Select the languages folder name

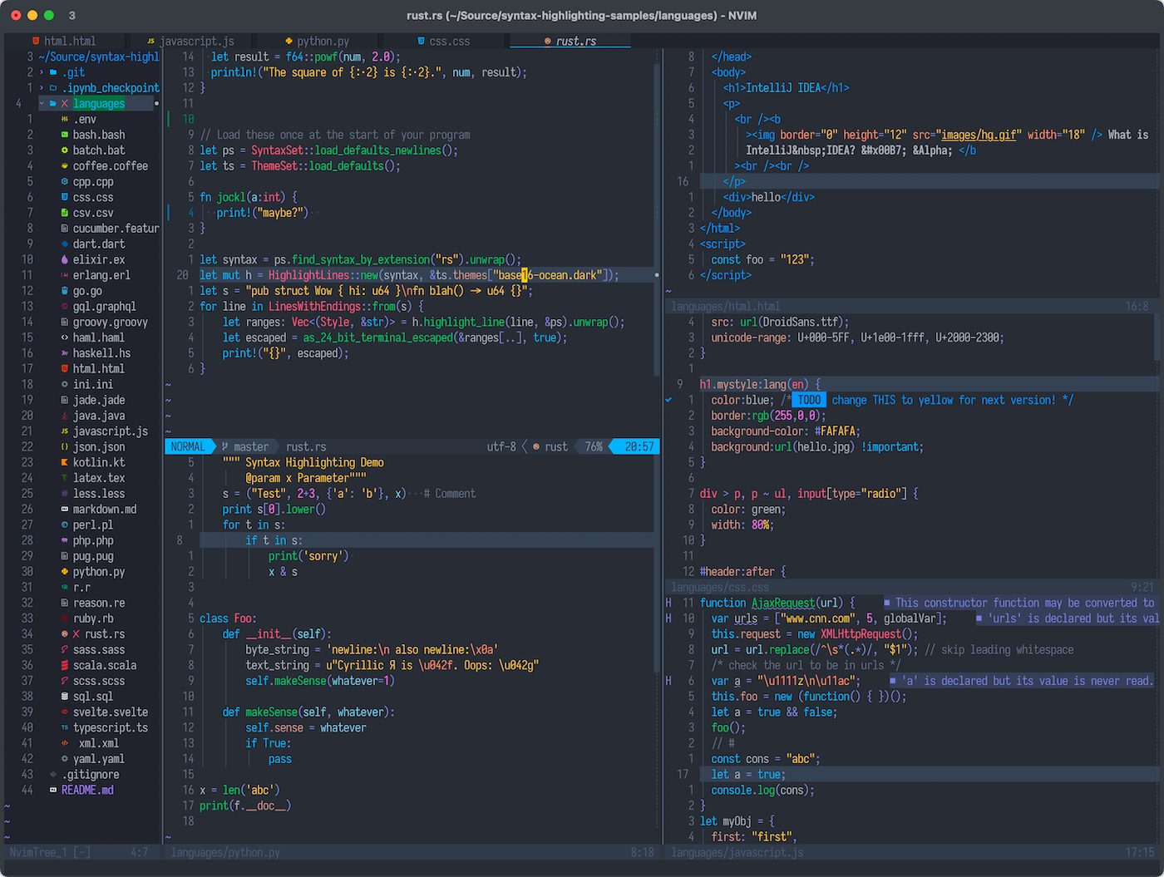click(99, 104)
